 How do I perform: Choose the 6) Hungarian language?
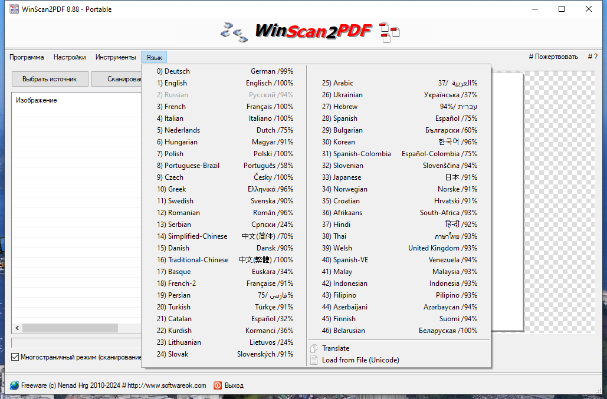(x=225, y=142)
